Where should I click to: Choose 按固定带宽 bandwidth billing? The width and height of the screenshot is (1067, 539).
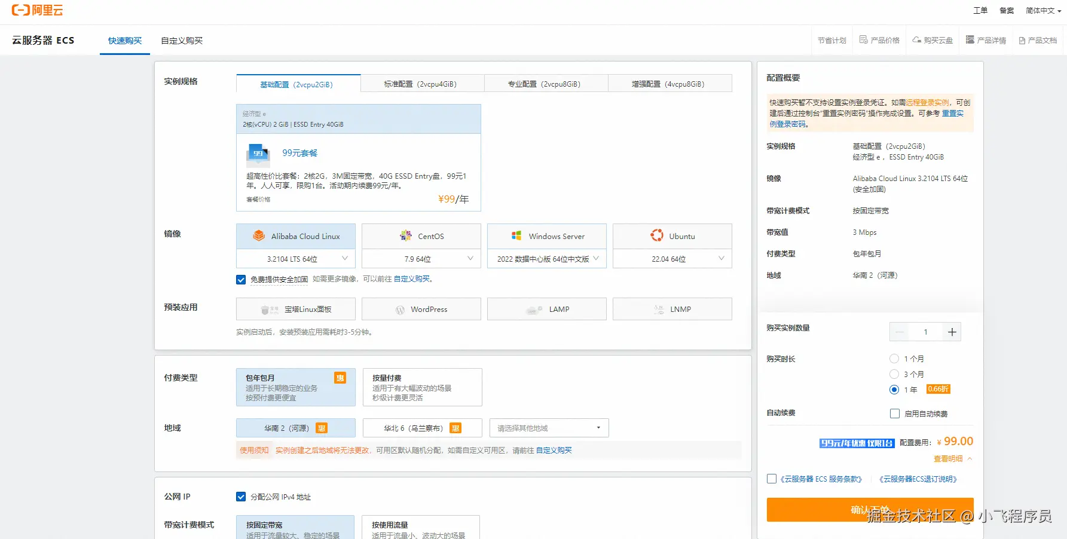click(x=295, y=528)
